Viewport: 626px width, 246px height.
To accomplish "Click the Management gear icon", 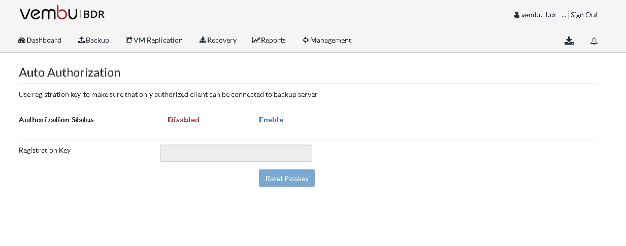I will 306,40.
